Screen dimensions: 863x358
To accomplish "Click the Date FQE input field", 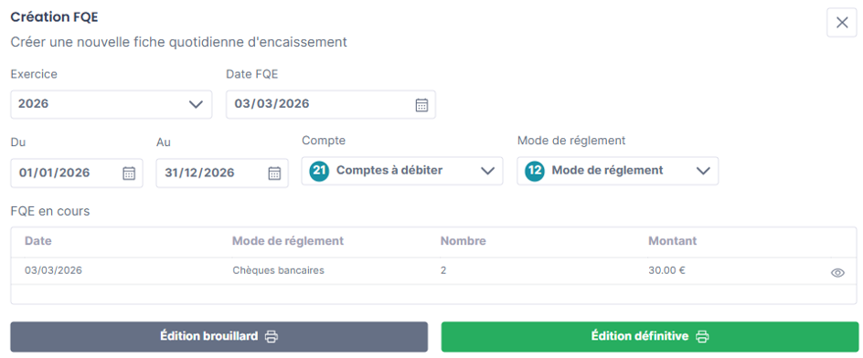I will pyautogui.click(x=331, y=104).
